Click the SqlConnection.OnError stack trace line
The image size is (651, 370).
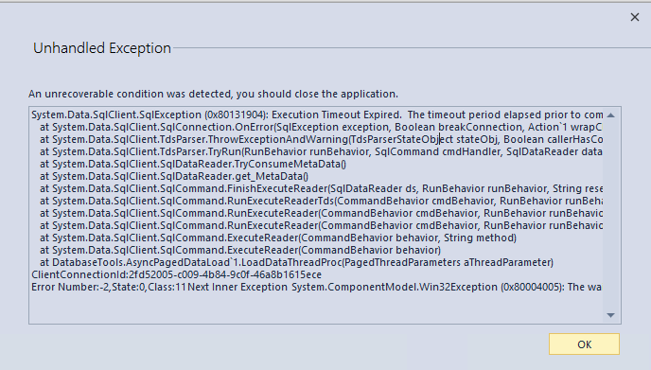click(x=321, y=127)
